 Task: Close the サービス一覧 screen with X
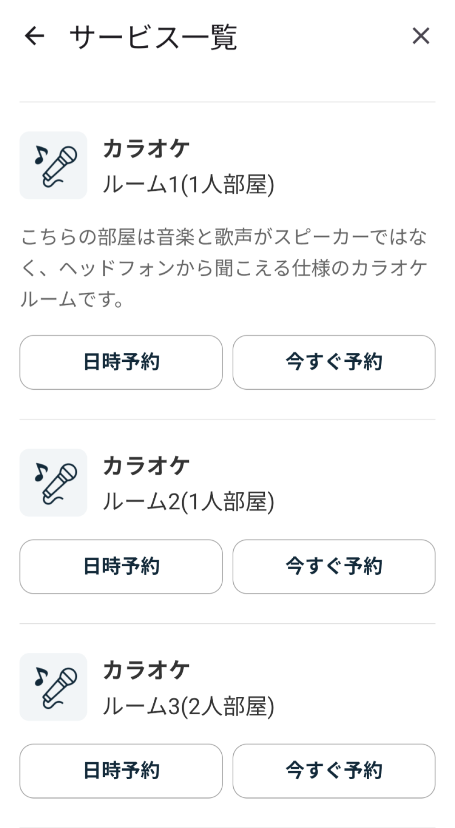click(420, 36)
